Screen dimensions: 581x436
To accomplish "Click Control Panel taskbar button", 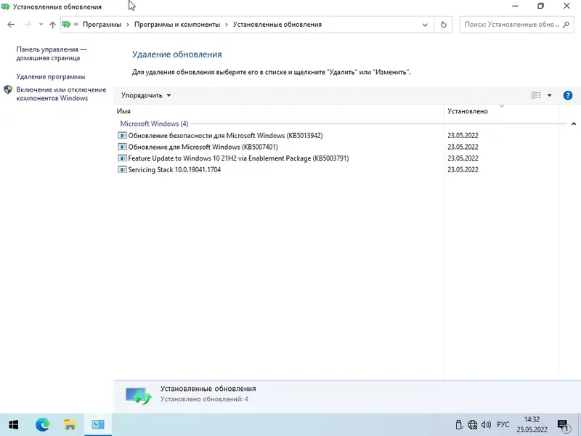I will pos(98,425).
